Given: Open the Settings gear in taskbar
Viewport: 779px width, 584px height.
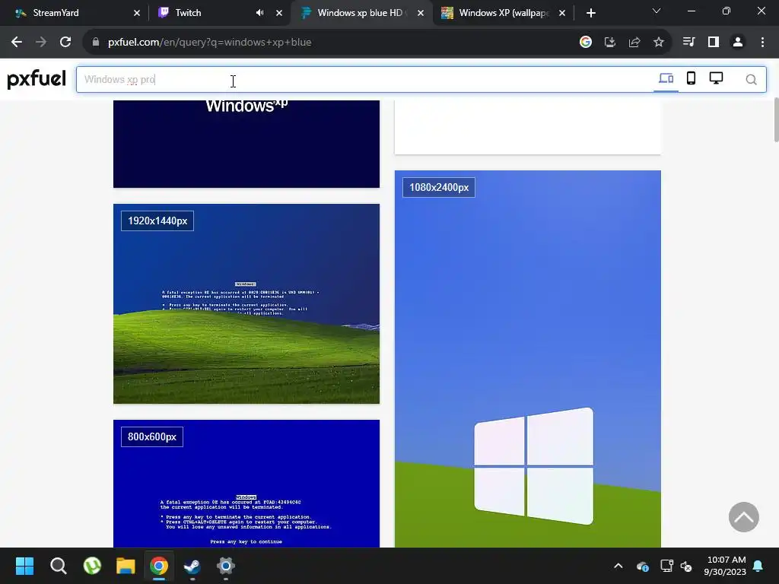Looking at the screenshot, I should [x=225, y=566].
